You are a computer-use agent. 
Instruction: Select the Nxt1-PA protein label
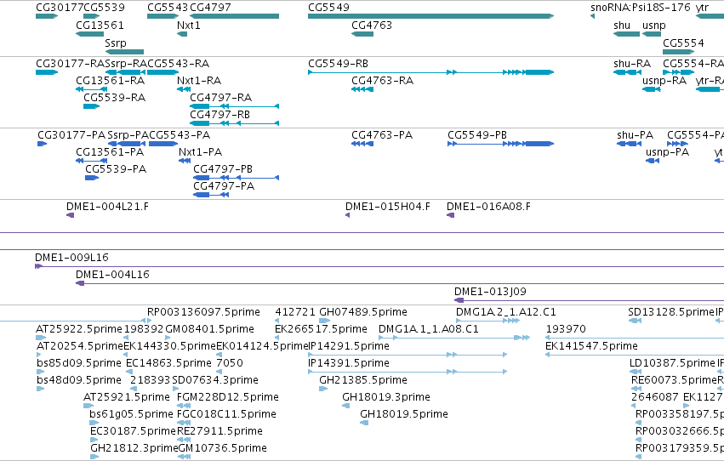[201, 152]
